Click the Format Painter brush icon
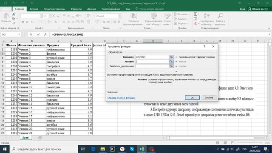 coord(14,23)
